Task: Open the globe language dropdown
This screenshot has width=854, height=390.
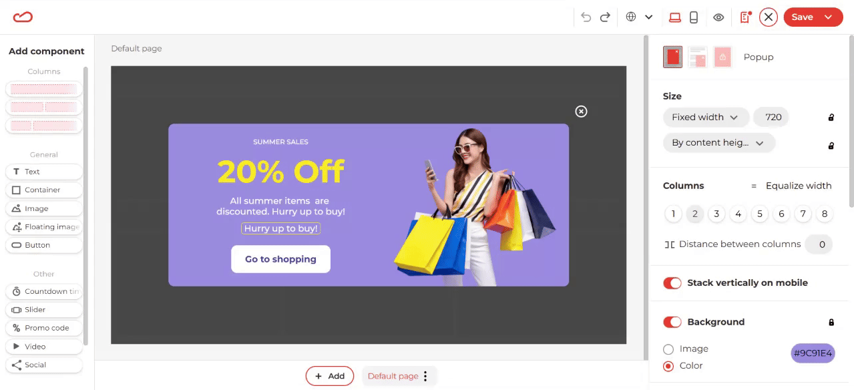Action: tap(639, 17)
